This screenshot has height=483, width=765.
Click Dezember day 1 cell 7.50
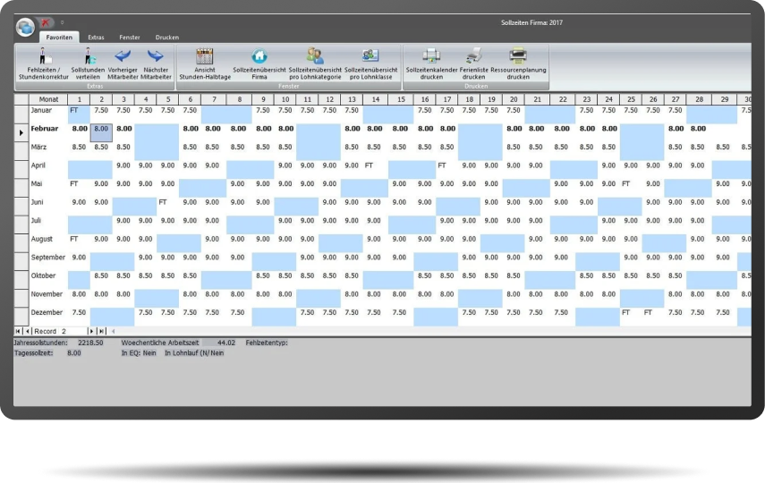(x=79, y=316)
